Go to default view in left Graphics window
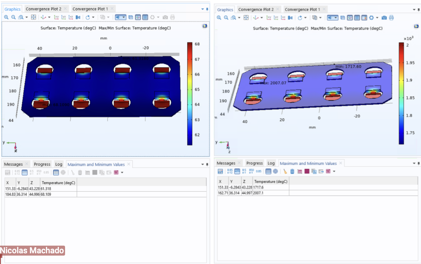 point(43,17)
